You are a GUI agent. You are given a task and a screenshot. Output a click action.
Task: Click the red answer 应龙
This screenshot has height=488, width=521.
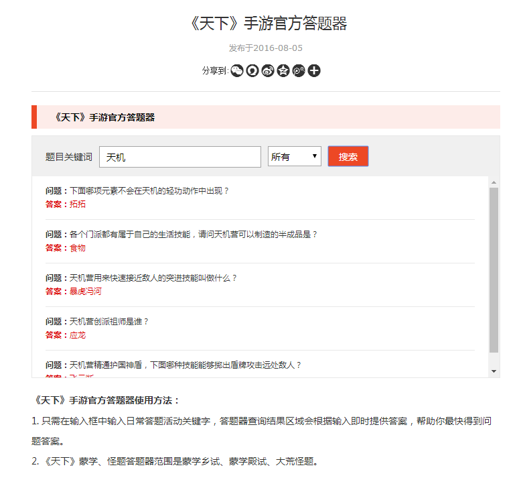(x=78, y=334)
